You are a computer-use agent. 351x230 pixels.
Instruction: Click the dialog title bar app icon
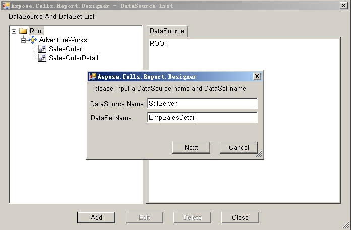[93, 76]
